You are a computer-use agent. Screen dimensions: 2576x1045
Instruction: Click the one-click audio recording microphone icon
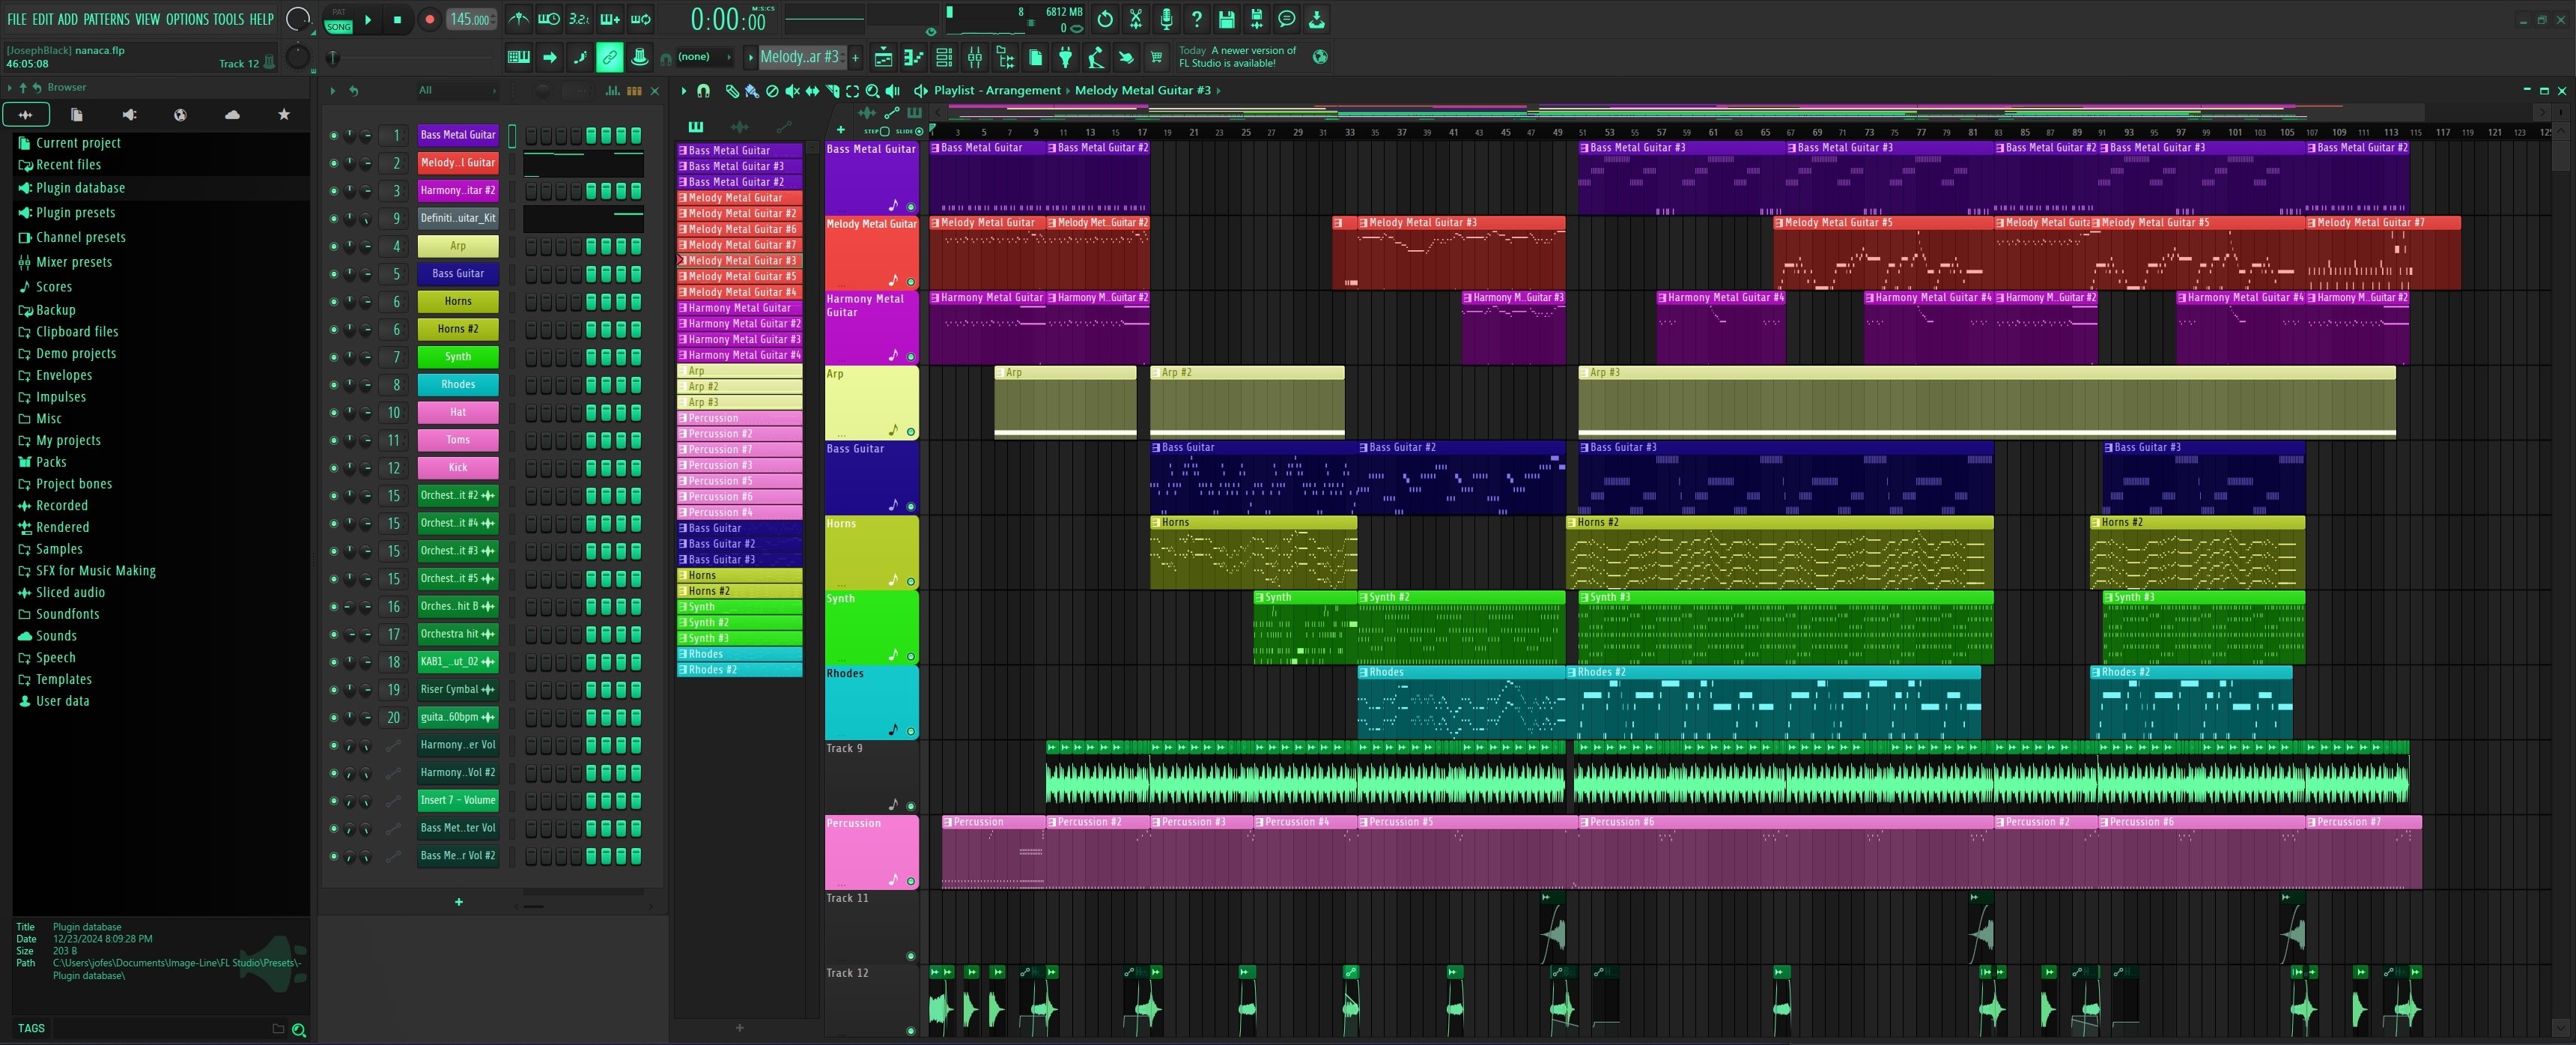(1166, 19)
